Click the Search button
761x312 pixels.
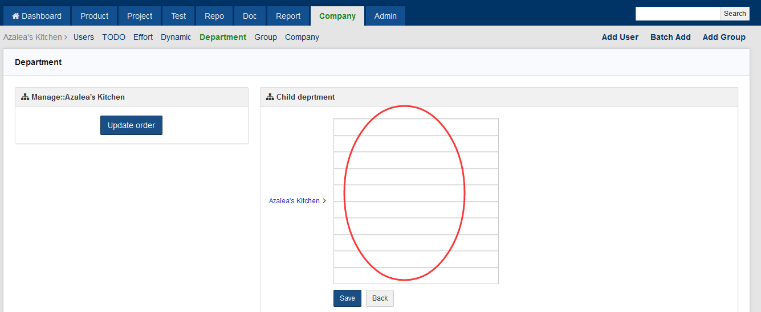(x=735, y=14)
